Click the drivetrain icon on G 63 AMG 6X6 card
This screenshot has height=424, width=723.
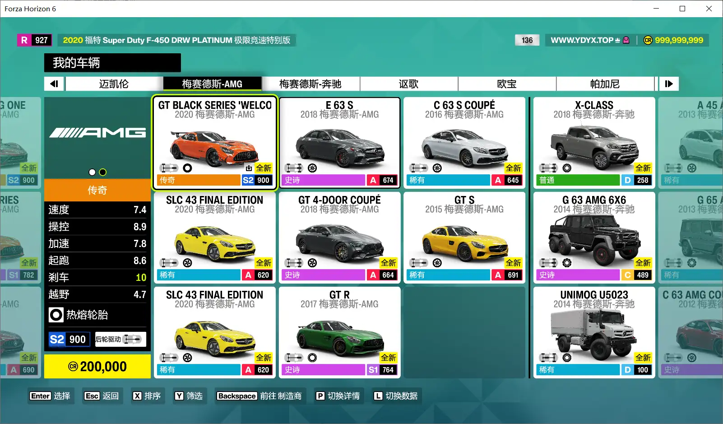549,263
